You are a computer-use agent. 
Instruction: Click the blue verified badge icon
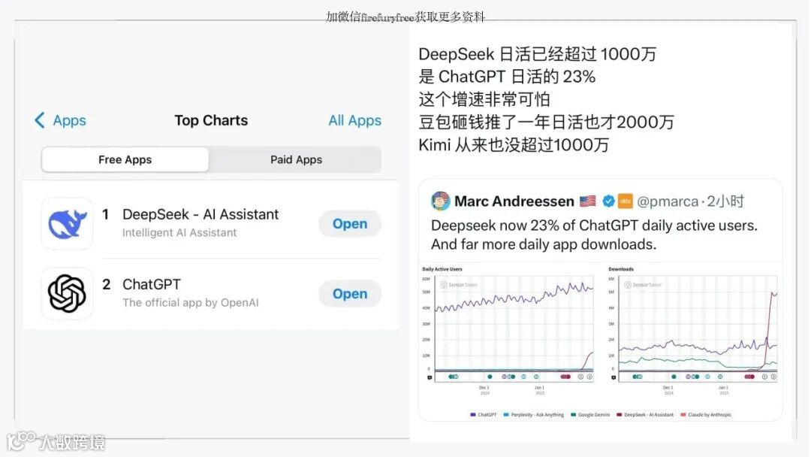608,201
